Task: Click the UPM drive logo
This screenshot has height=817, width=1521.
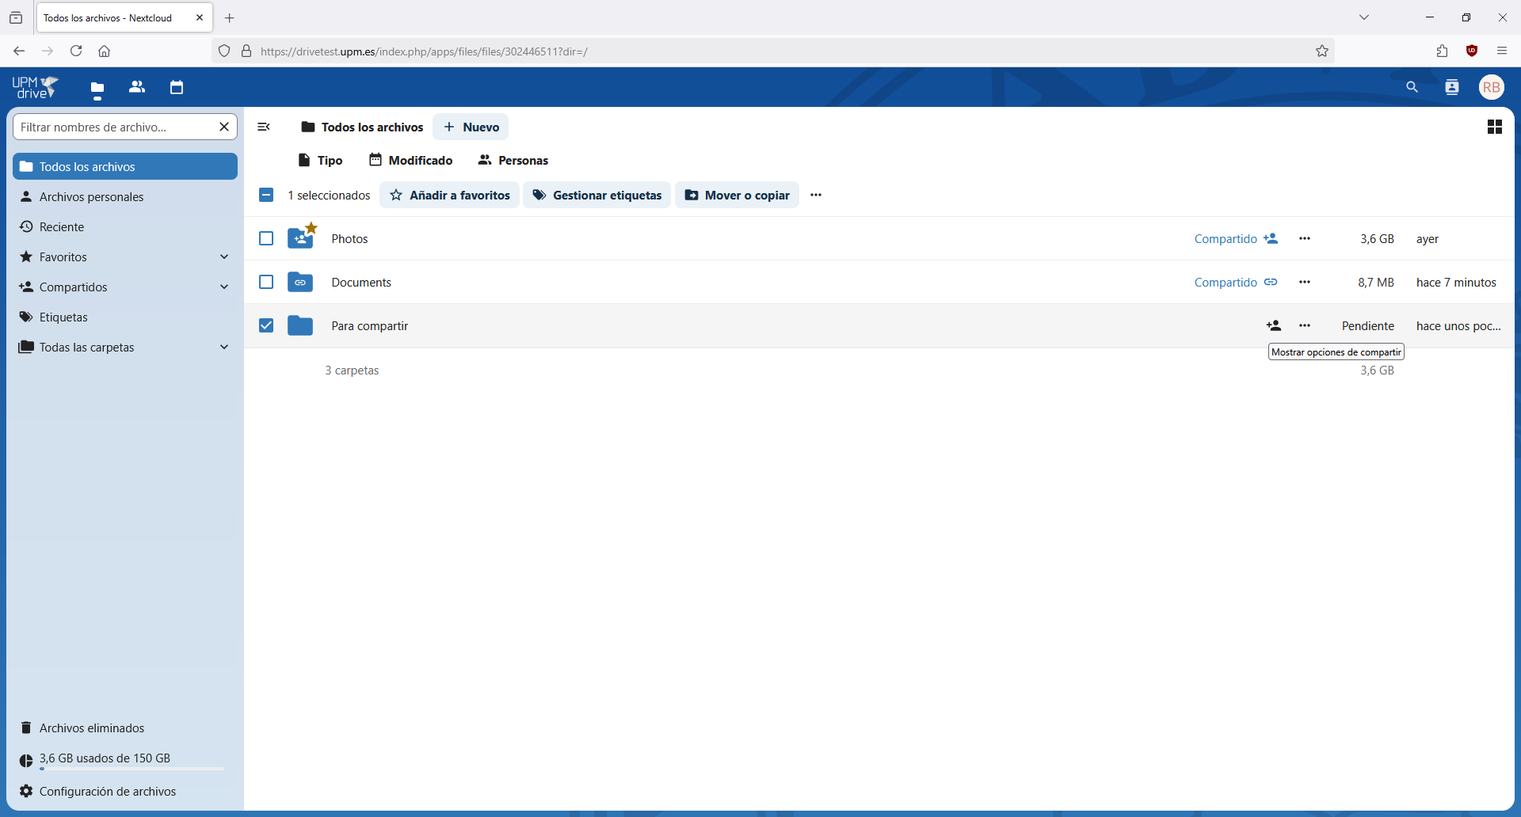Action: [x=36, y=87]
